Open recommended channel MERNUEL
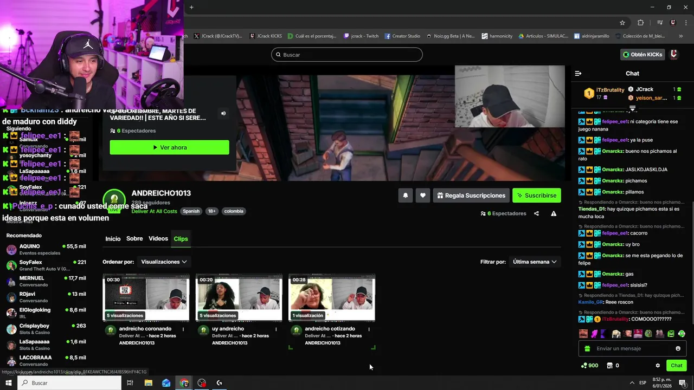This screenshot has width=694, height=390. [46, 281]
